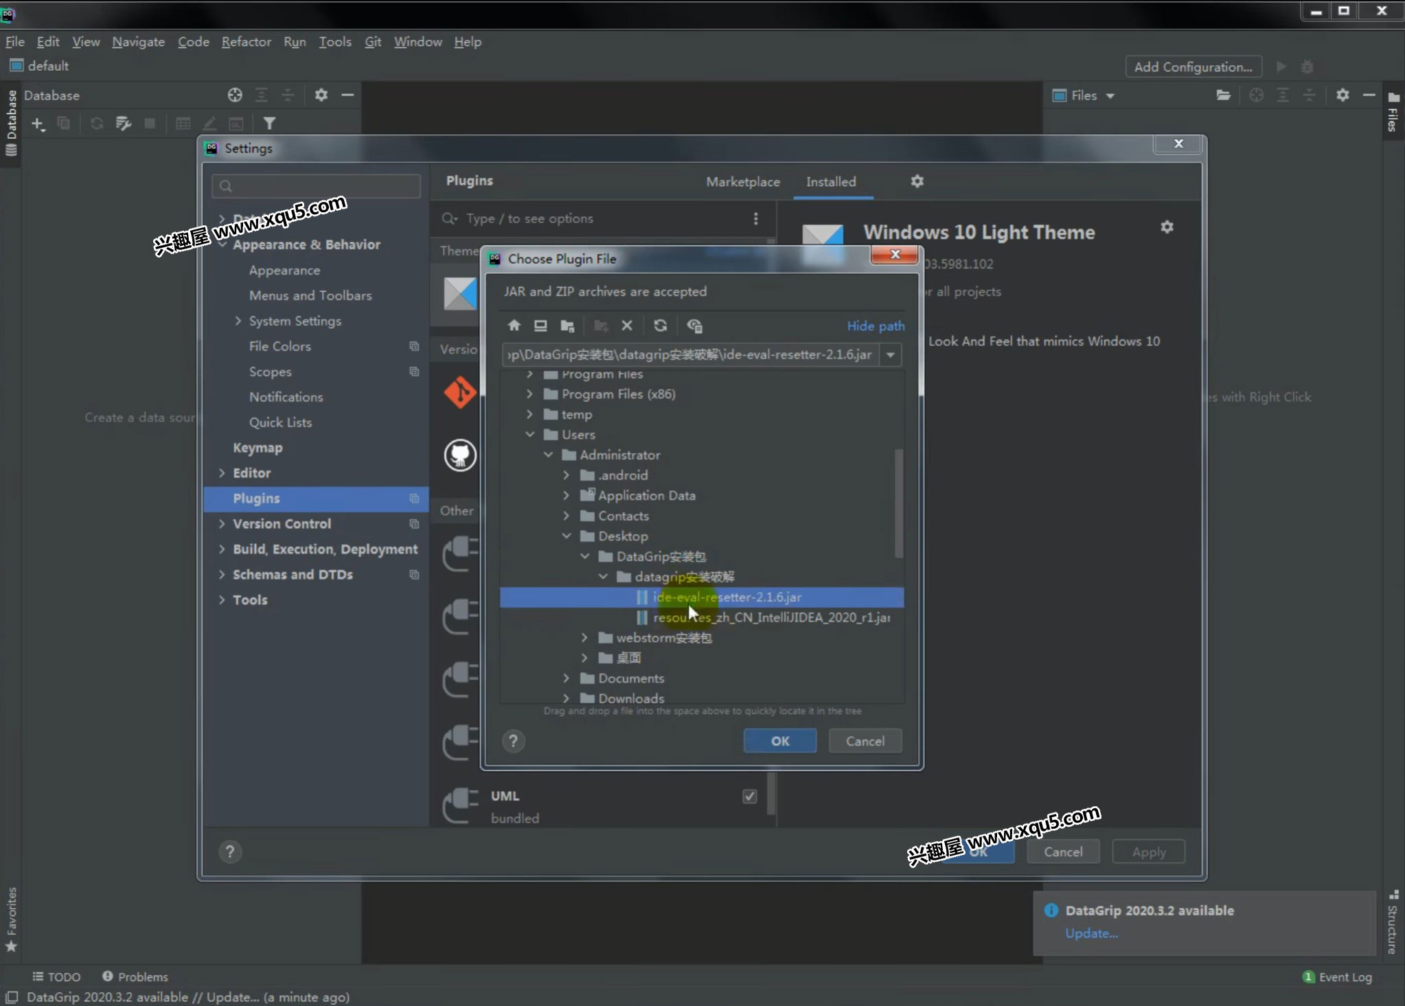Open Menus and Toolbars settings
The height and width of the screenshot is (1006, 1405).
point(310,295)
